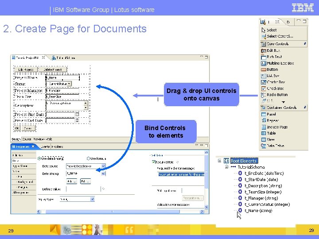Viewport: 319px width, 239px height.
Task: Switch to the Source editor tab
Action: point(27,139)
